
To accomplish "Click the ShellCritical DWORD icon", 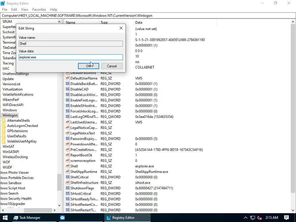I will pyautogui.click(x=68, y=177).
